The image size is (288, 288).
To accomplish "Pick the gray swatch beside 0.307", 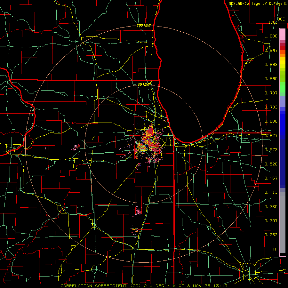I will point(283,222).
